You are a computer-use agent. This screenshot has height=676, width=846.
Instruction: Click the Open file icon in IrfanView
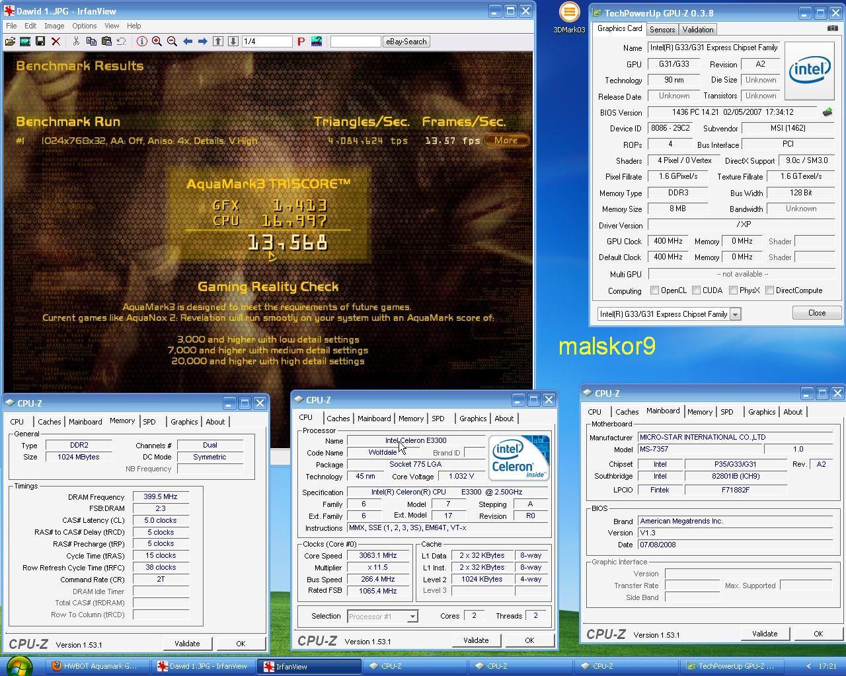coord(10,42)
